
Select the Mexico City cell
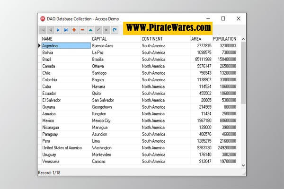tap(116, 120)
